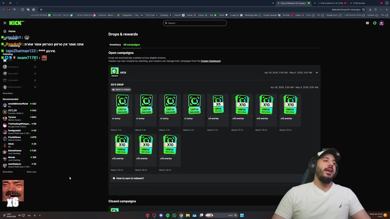Click the Closed campaigns heading
This screenshot has height=219, width=390.
(122, 201)
